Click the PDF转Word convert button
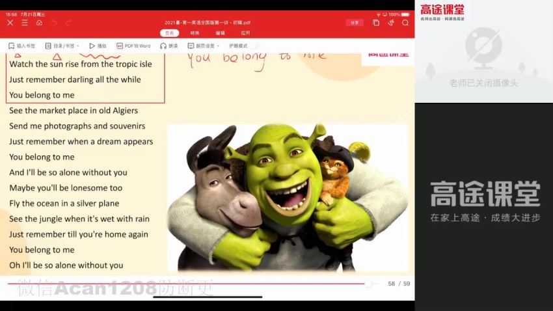Image resolution: width=553 pixels, height=311 pixels. point(133,46)
